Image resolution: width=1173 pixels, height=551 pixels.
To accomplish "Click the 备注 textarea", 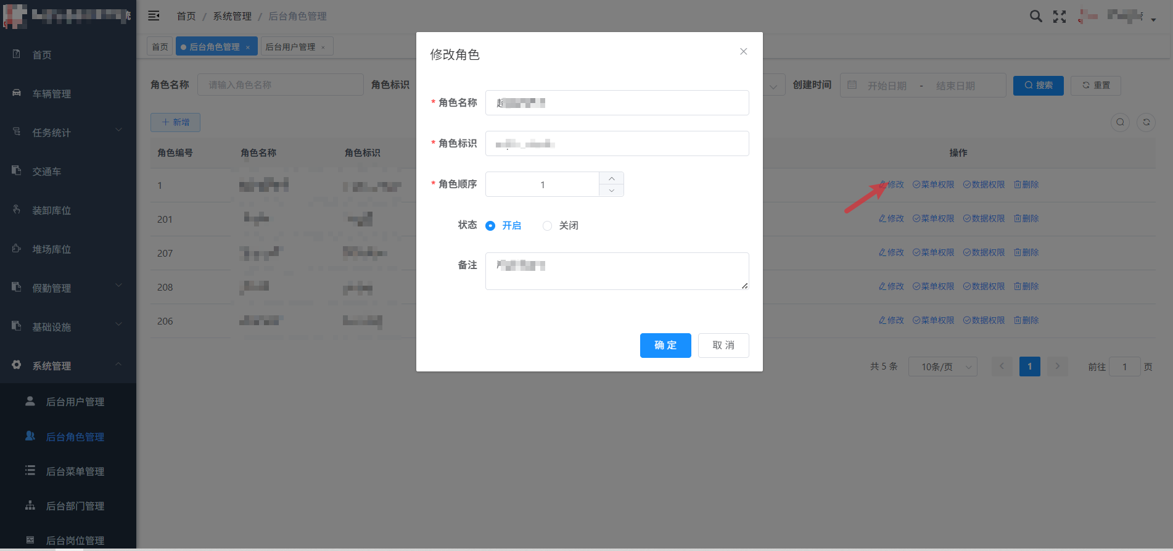I will [x=617, y=271].
